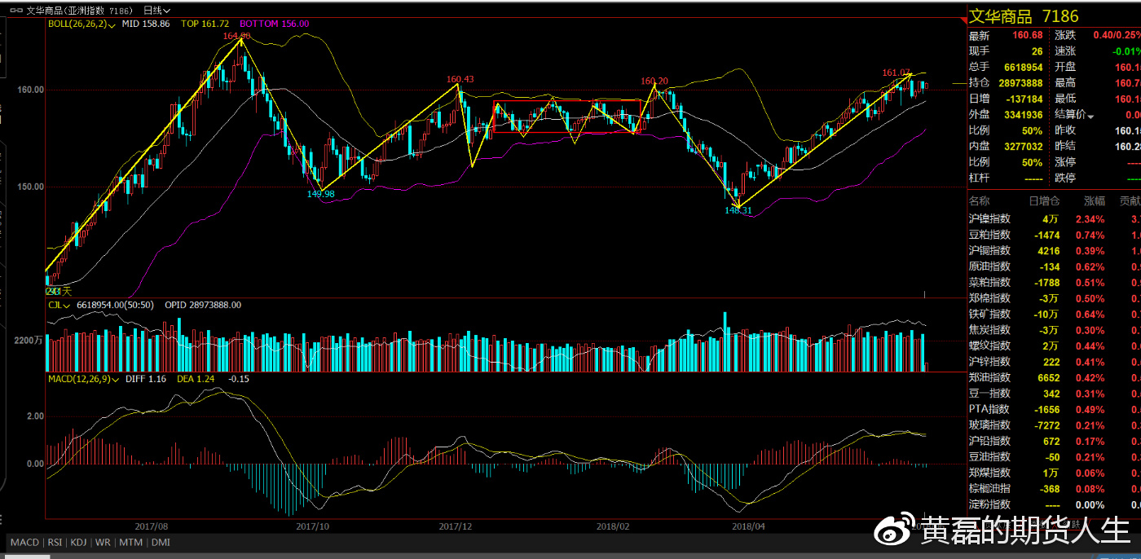
Task: Select the 淀粉指数 row
Action: (x=1055, y=504)
